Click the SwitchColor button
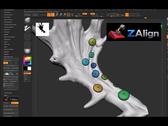The width and height of the screenshot is (168, 126). pyautogui.click(x=27, y=71)
